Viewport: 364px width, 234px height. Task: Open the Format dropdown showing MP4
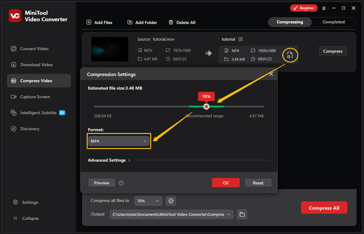click(x=119, y=141)
